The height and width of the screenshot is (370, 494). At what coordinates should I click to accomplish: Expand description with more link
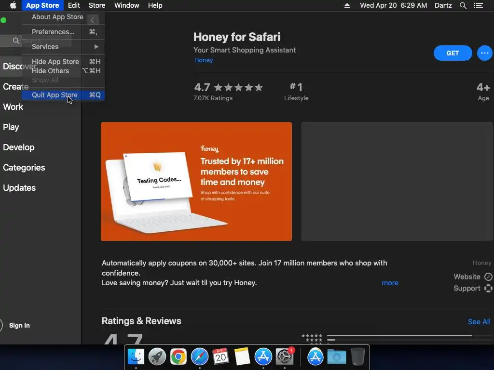coord(390,283)
